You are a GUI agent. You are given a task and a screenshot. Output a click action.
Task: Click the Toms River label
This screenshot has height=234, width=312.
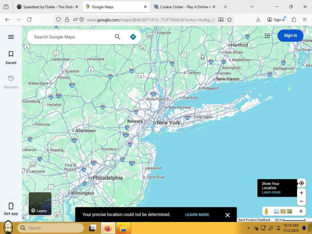[156, 177]
